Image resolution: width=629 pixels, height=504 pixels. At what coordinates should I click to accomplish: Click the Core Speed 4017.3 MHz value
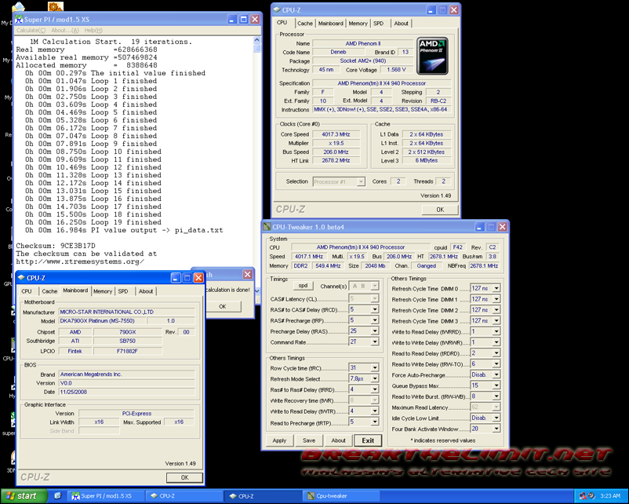point(336,134)
